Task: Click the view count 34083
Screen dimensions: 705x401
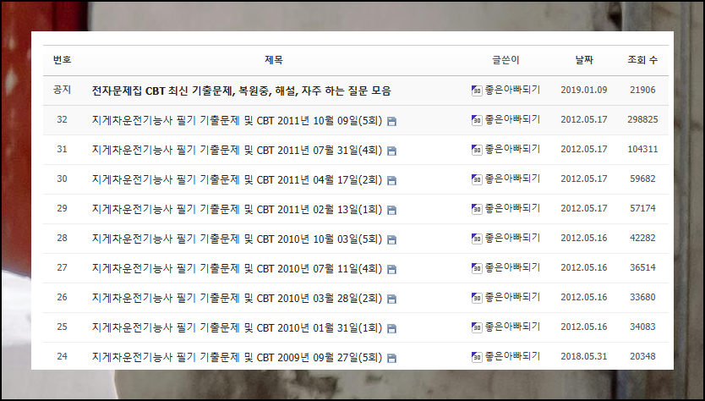Action: (x=642, y=327)
